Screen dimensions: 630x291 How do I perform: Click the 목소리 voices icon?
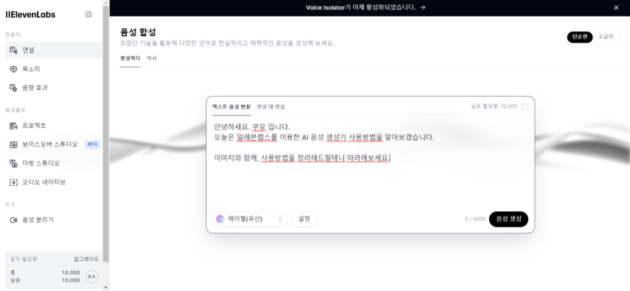click(14, 69)
